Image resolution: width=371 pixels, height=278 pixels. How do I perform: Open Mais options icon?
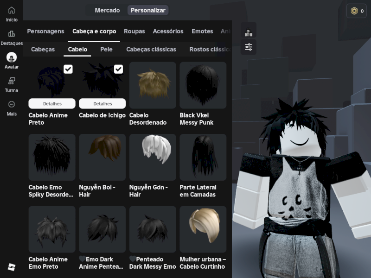pos(11,104)
